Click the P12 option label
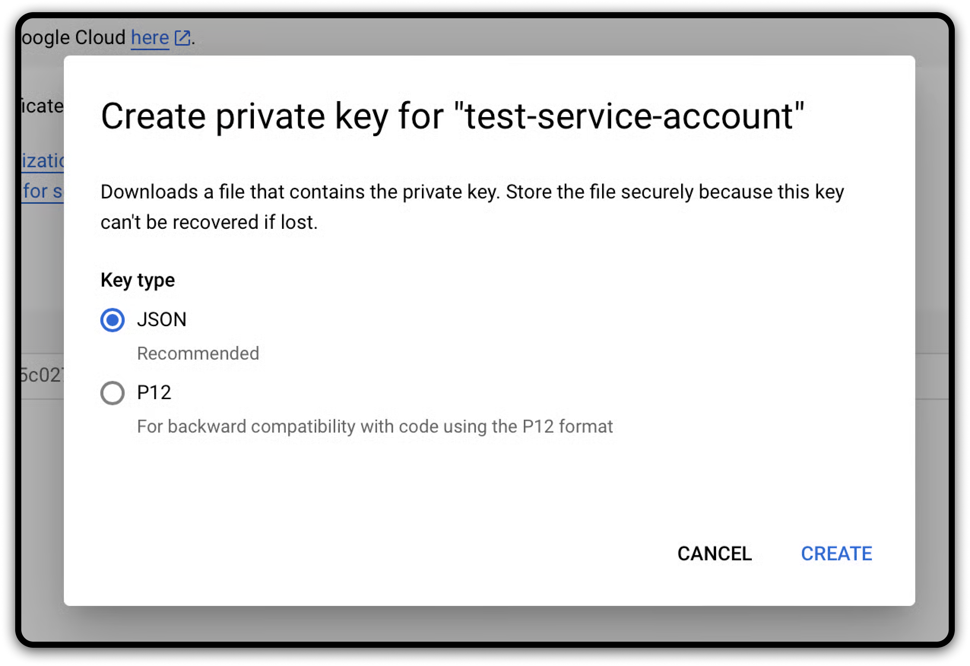Viewport: 970px width, 666px height. point(154,393)
